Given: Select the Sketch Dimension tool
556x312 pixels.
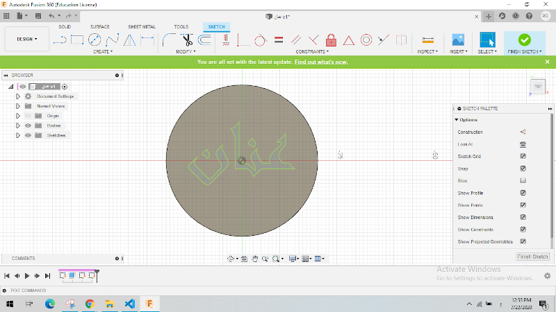Looking at the screenshot, I should click(x=147, y=40).
